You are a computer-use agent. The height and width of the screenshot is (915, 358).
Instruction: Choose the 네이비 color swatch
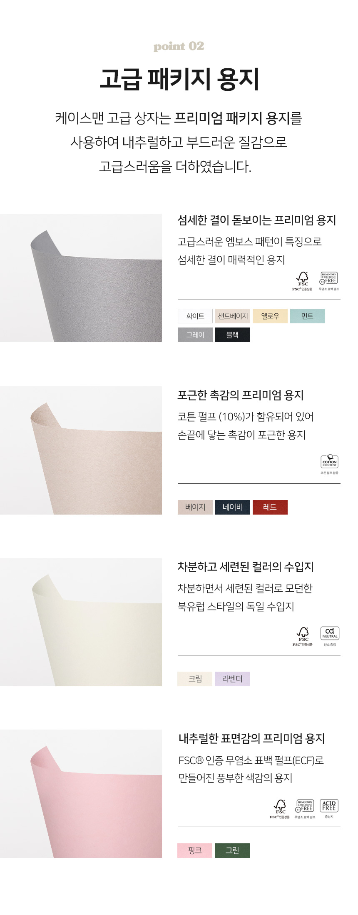click(233, 507)
